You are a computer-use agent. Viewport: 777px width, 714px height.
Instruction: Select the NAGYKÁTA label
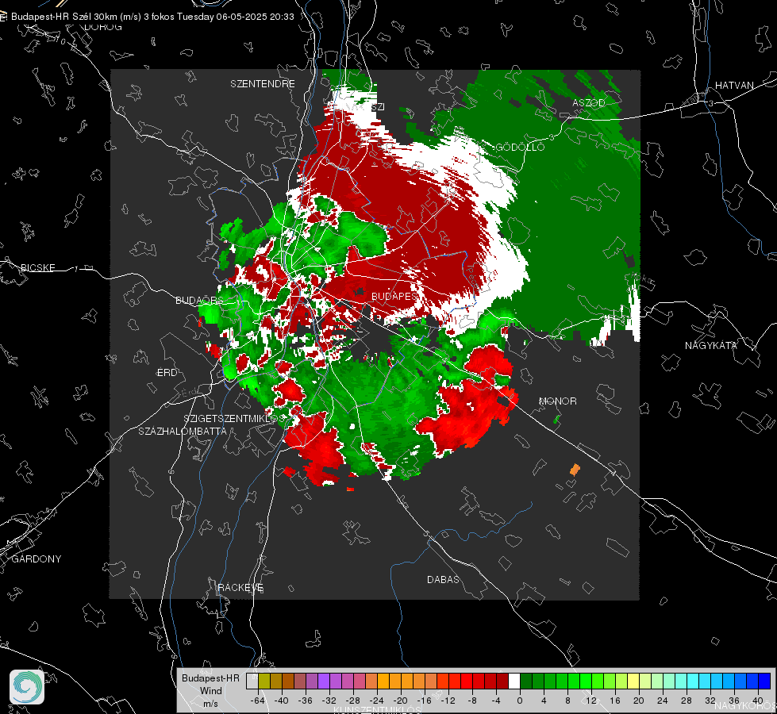click(x=711, y=346)
